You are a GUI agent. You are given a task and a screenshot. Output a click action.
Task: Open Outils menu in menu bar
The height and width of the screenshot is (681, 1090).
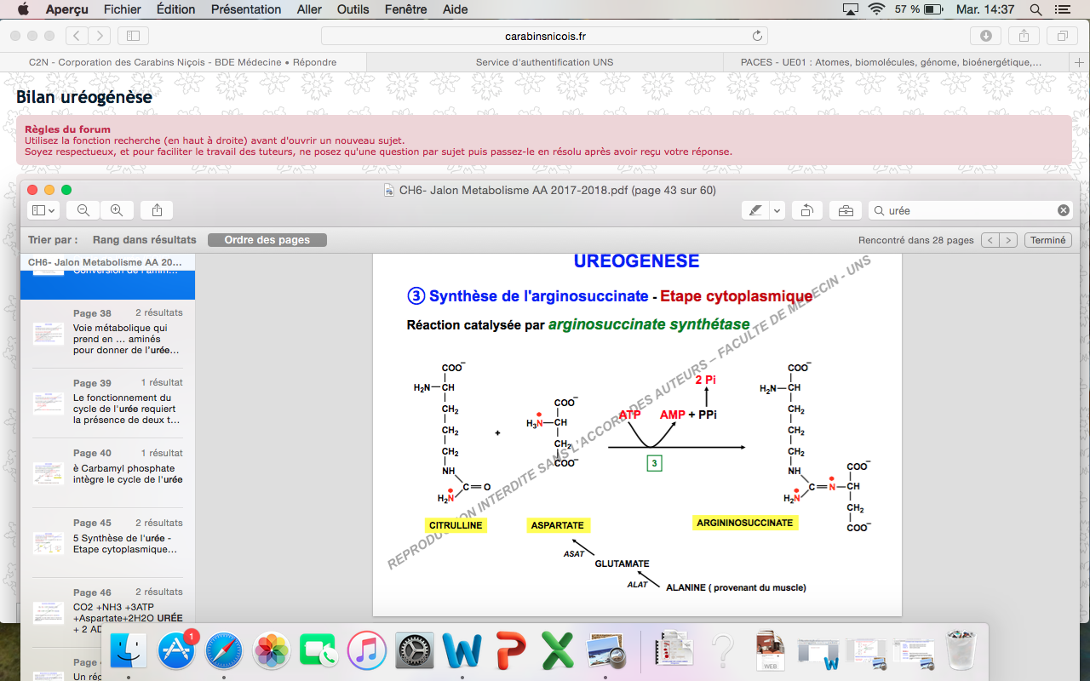[353, 9]
